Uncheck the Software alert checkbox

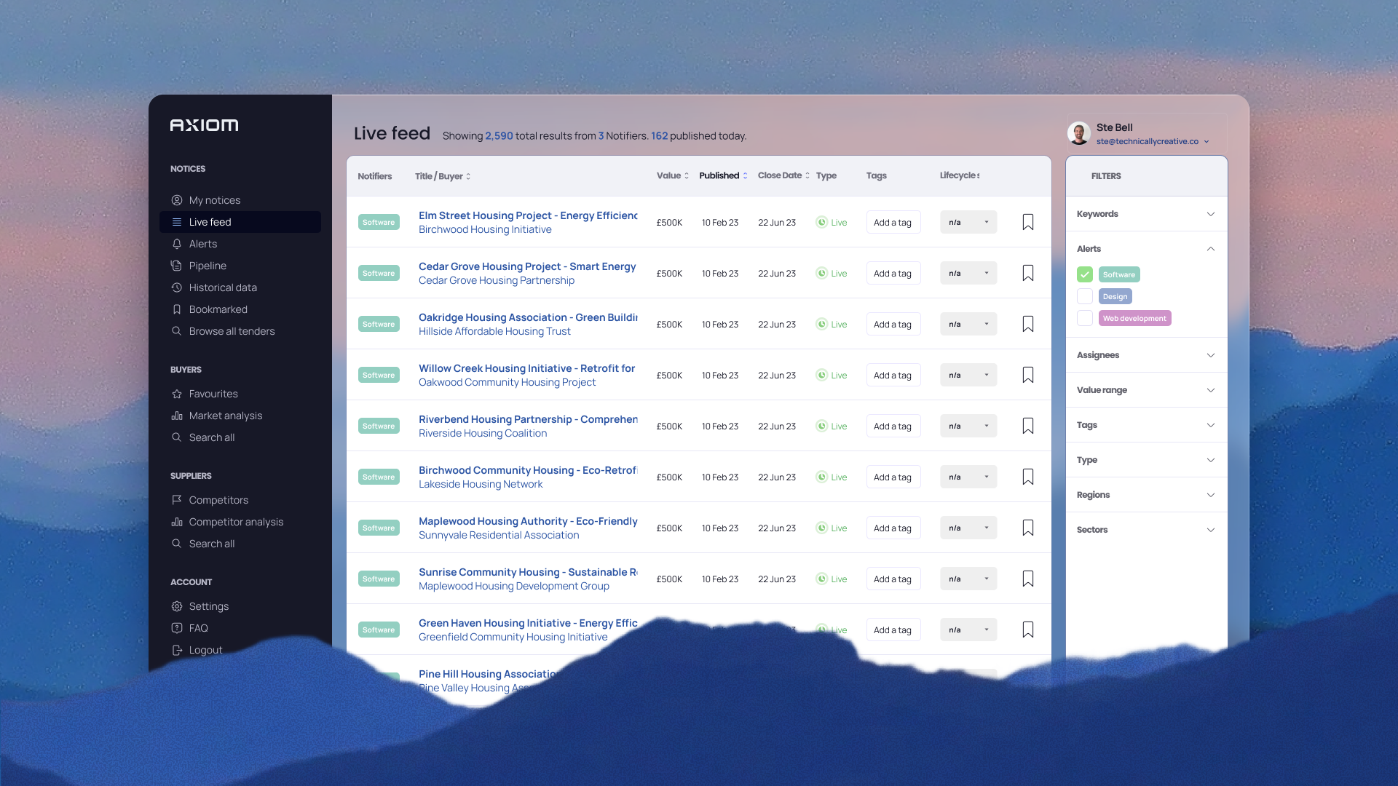[1085, 274]
